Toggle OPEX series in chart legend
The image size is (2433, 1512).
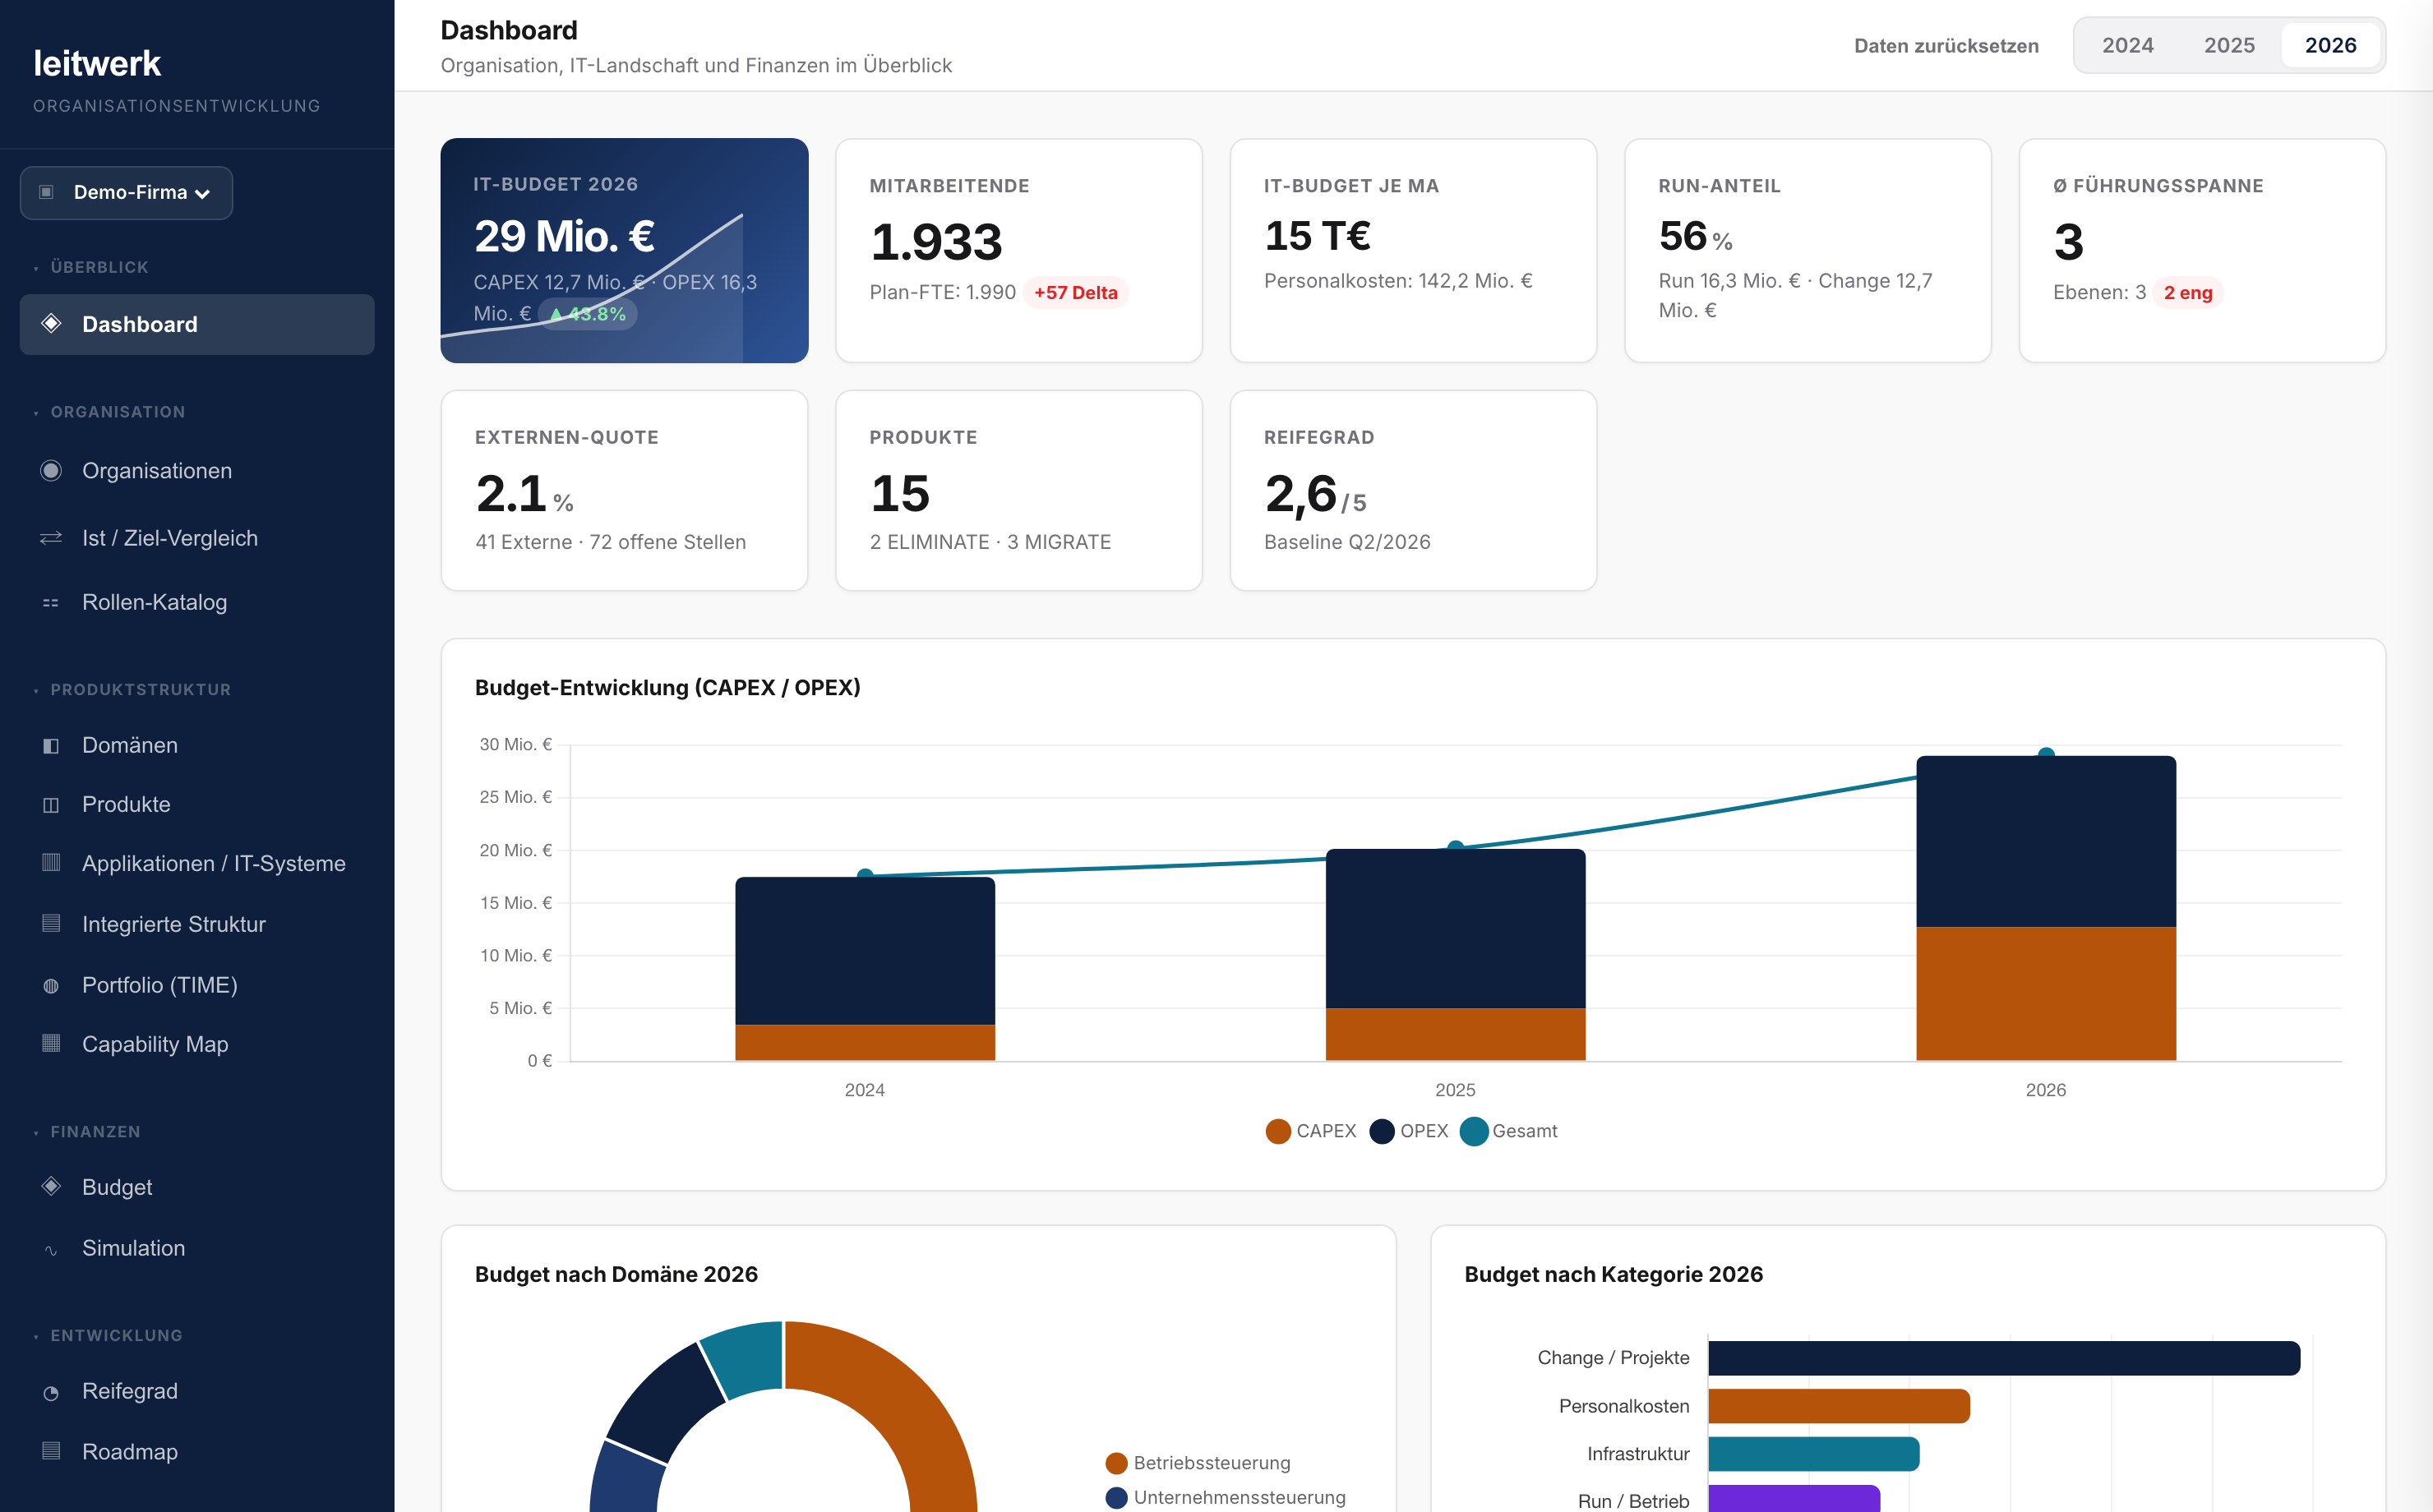[1408, 1131]
